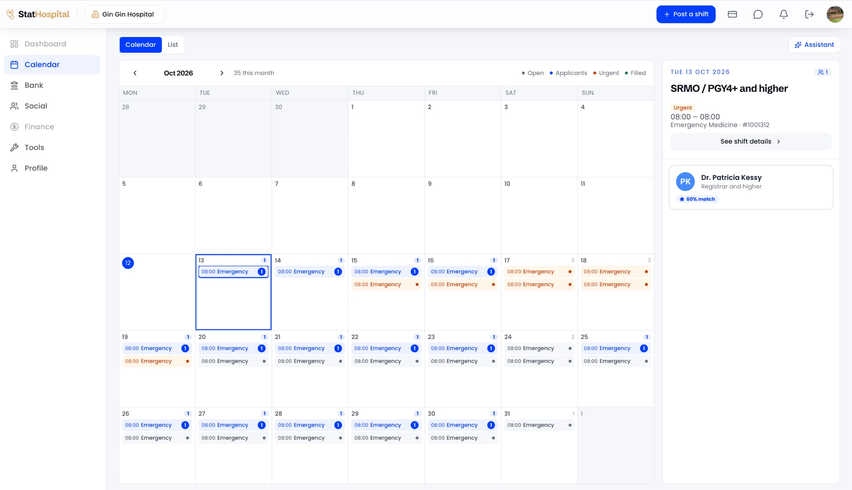Click the StatHospital logo
852x490 pixels.
pos(38,14)
